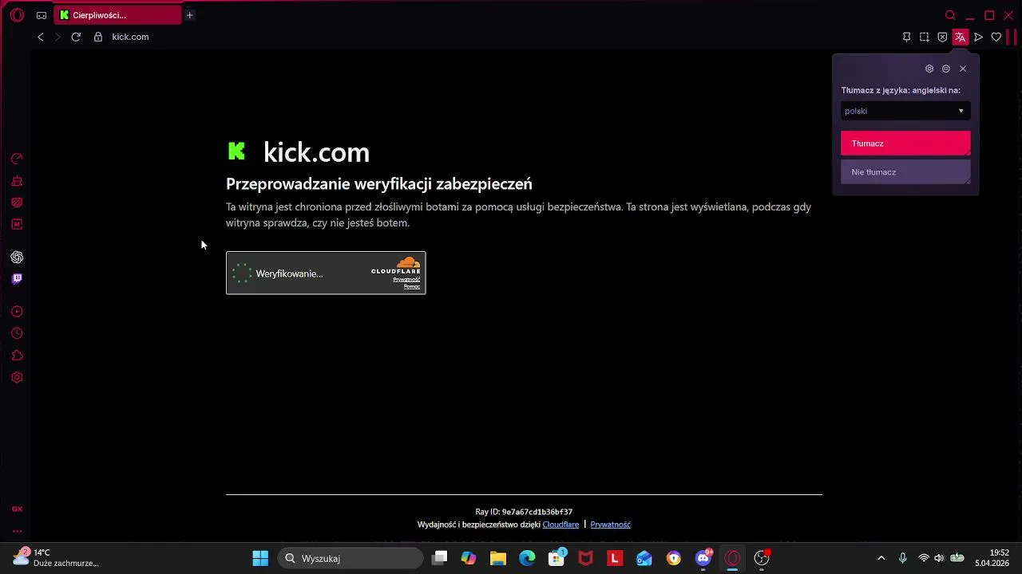
Task: Open extensions cube icon in sidebar
Action: [x=17, y=356]
